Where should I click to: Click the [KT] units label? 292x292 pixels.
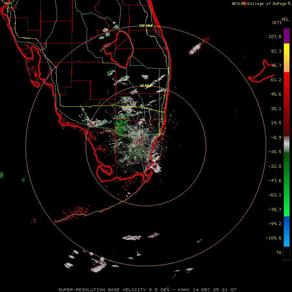pyautogui.click(x=277, y=22)
